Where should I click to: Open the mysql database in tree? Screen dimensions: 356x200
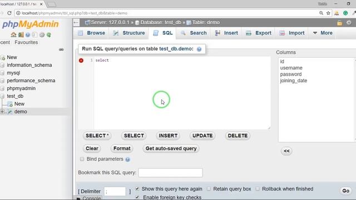[x=13, y=73]
